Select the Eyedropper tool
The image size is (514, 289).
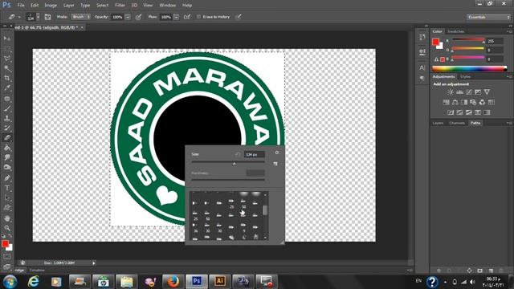pos(7,88)
